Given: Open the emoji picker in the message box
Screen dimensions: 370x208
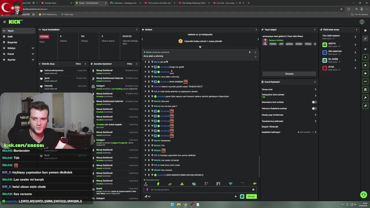Looking at the screenshot, I should tap(253, 190).
